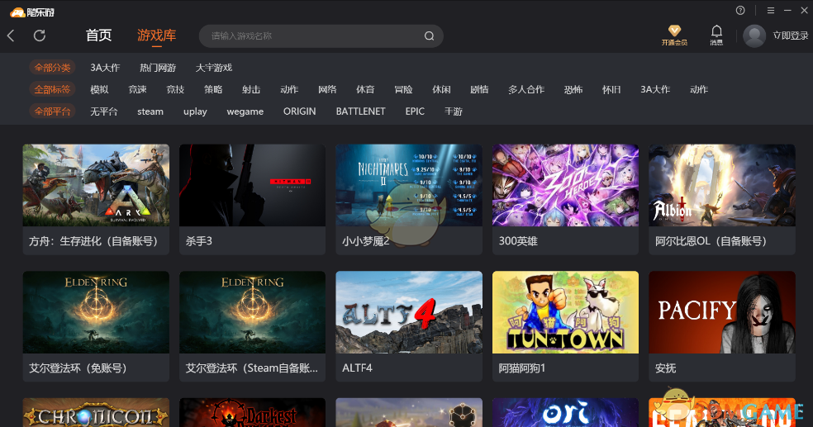Filter by 恐怖 tag

pos(573,90)
